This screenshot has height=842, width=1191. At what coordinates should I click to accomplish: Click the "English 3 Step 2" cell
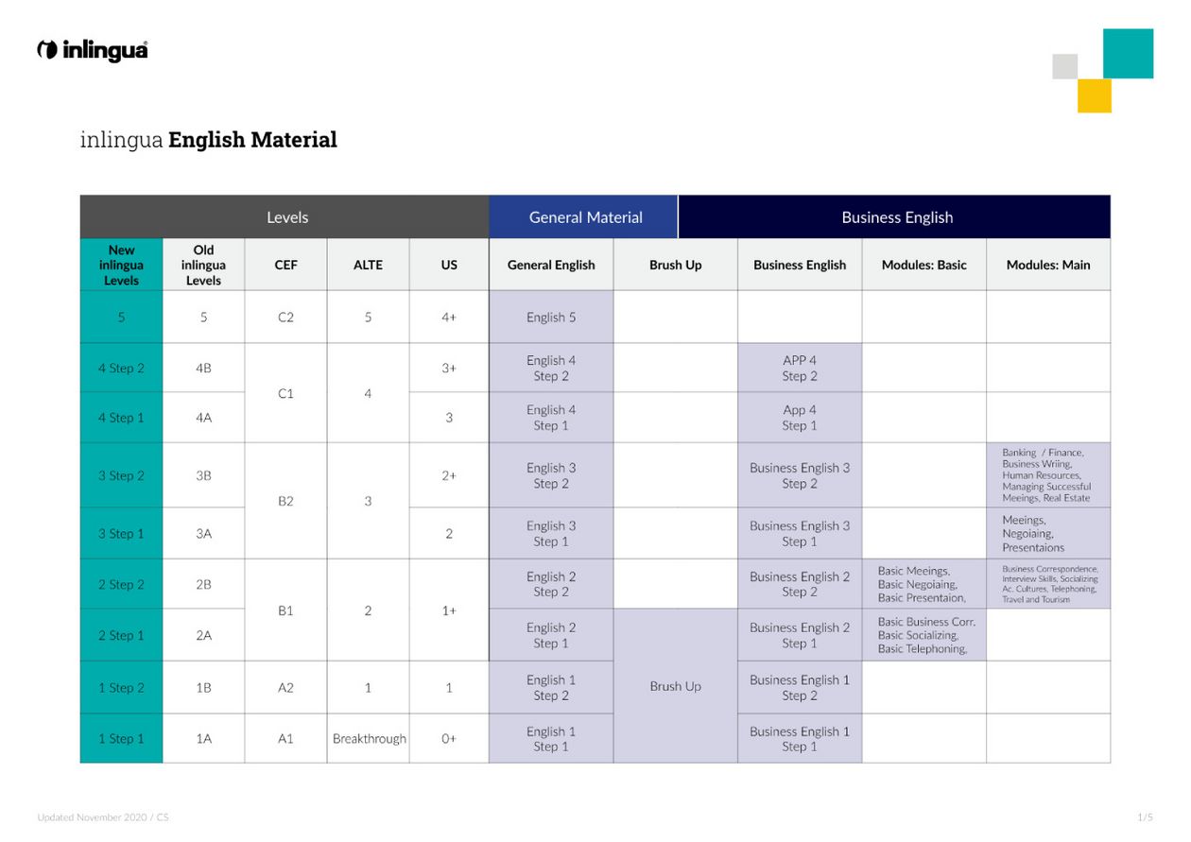pos(551,476)
